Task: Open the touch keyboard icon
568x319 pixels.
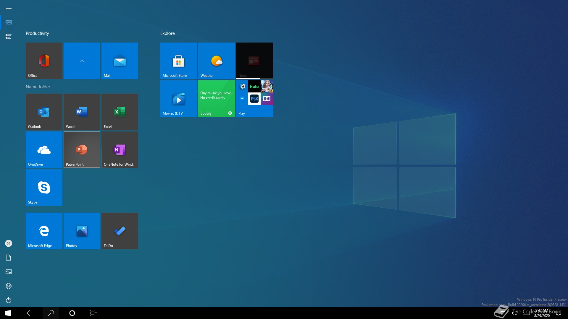Action: (x=526, y=313)
